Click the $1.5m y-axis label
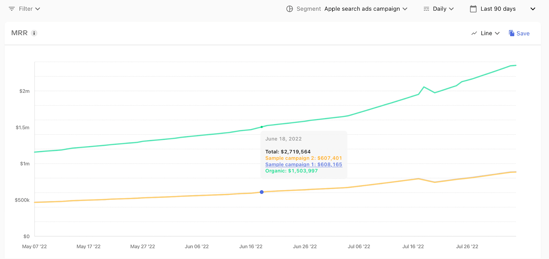The image size is (549, 259). [x=23, y=128]
